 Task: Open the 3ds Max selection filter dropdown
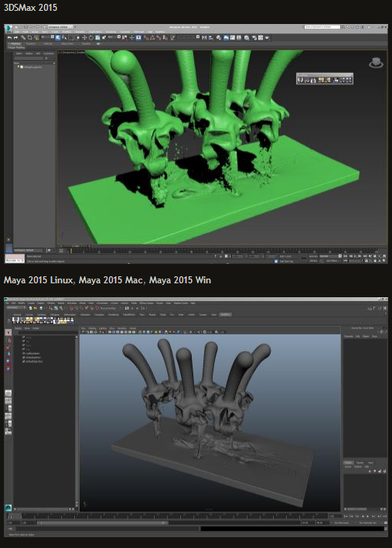click(46, 36)
